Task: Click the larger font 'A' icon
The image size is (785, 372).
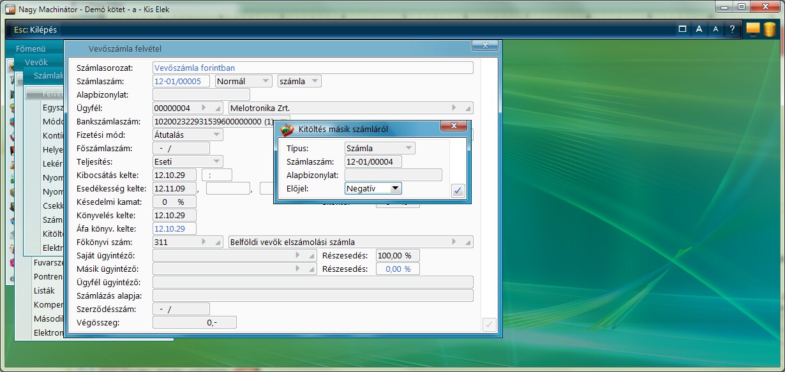Action: 699,29
